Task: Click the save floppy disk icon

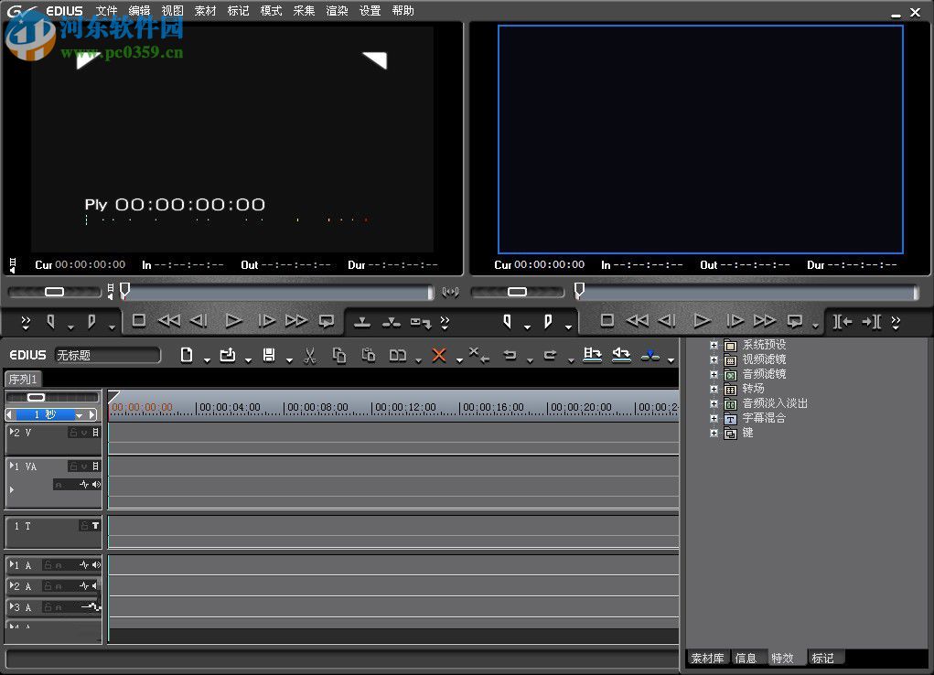Action: pyautogui.click(x=269, y=356)
